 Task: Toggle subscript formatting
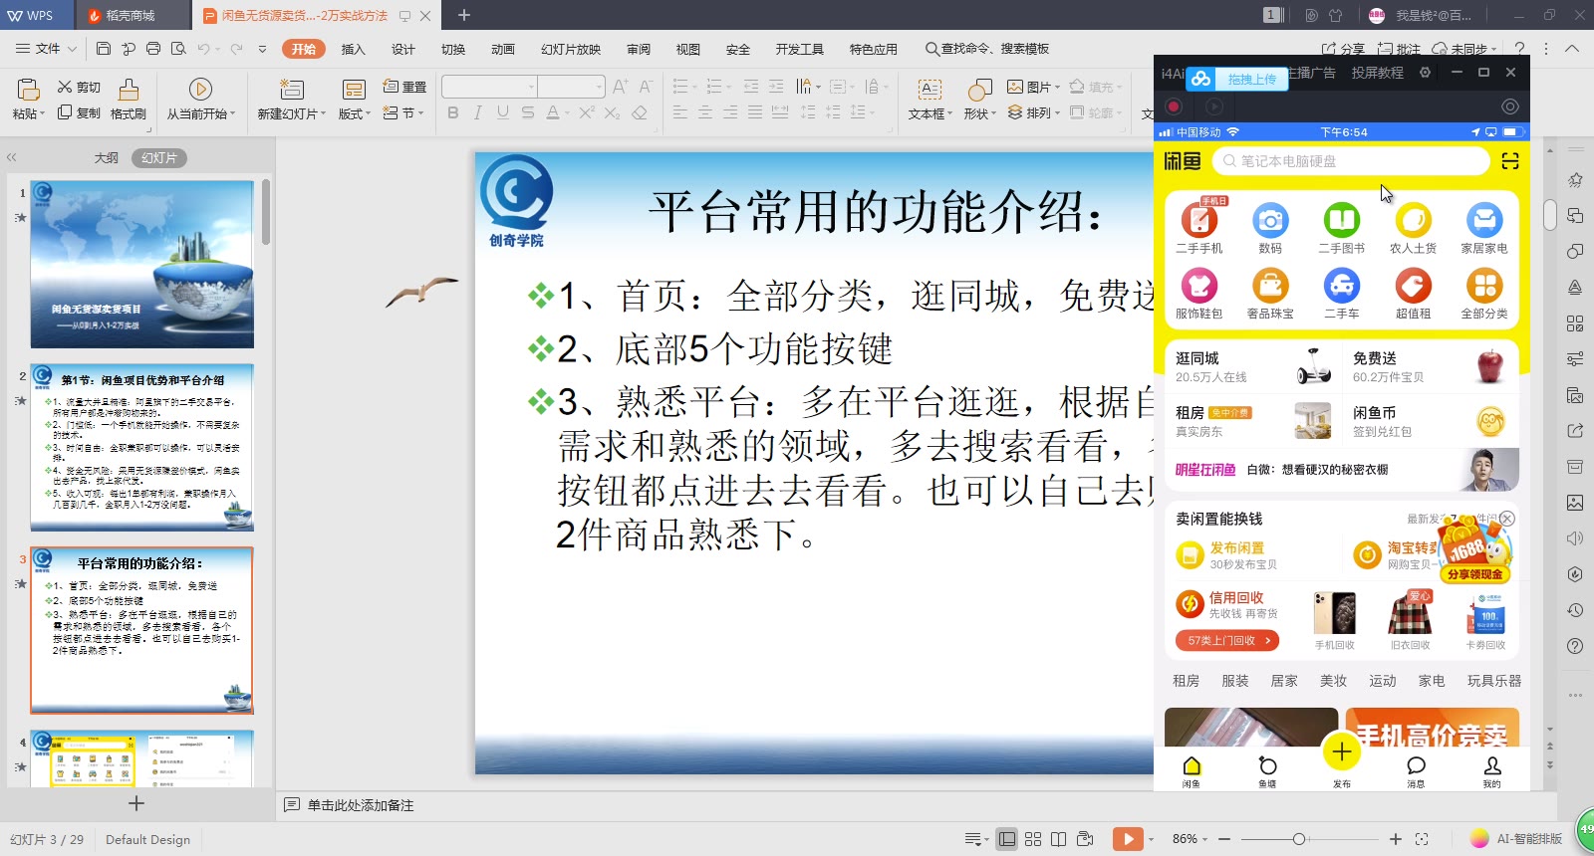613,112
